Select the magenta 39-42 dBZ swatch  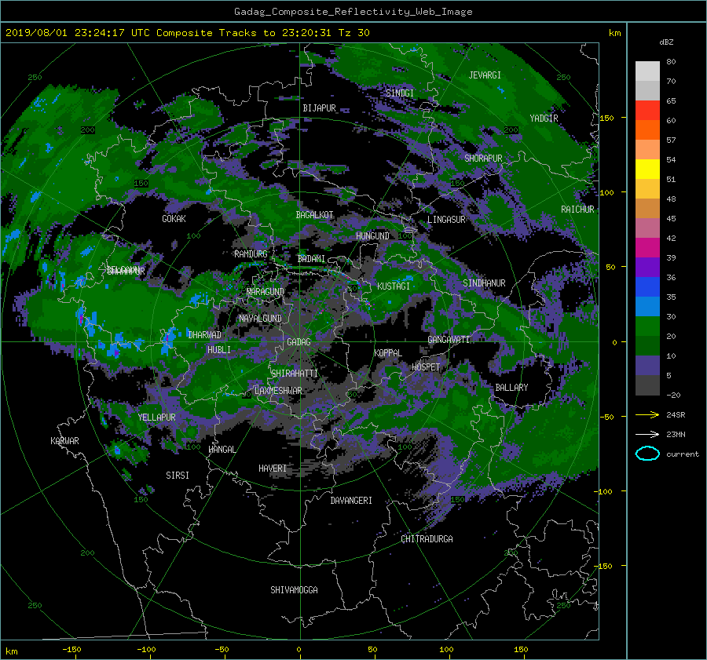[x=647, y=247]
